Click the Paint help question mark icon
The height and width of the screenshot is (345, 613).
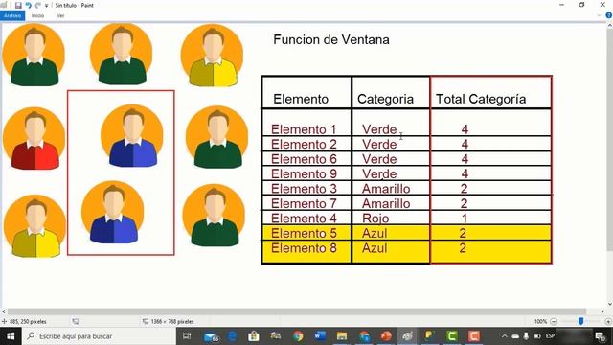pos(609,15)
